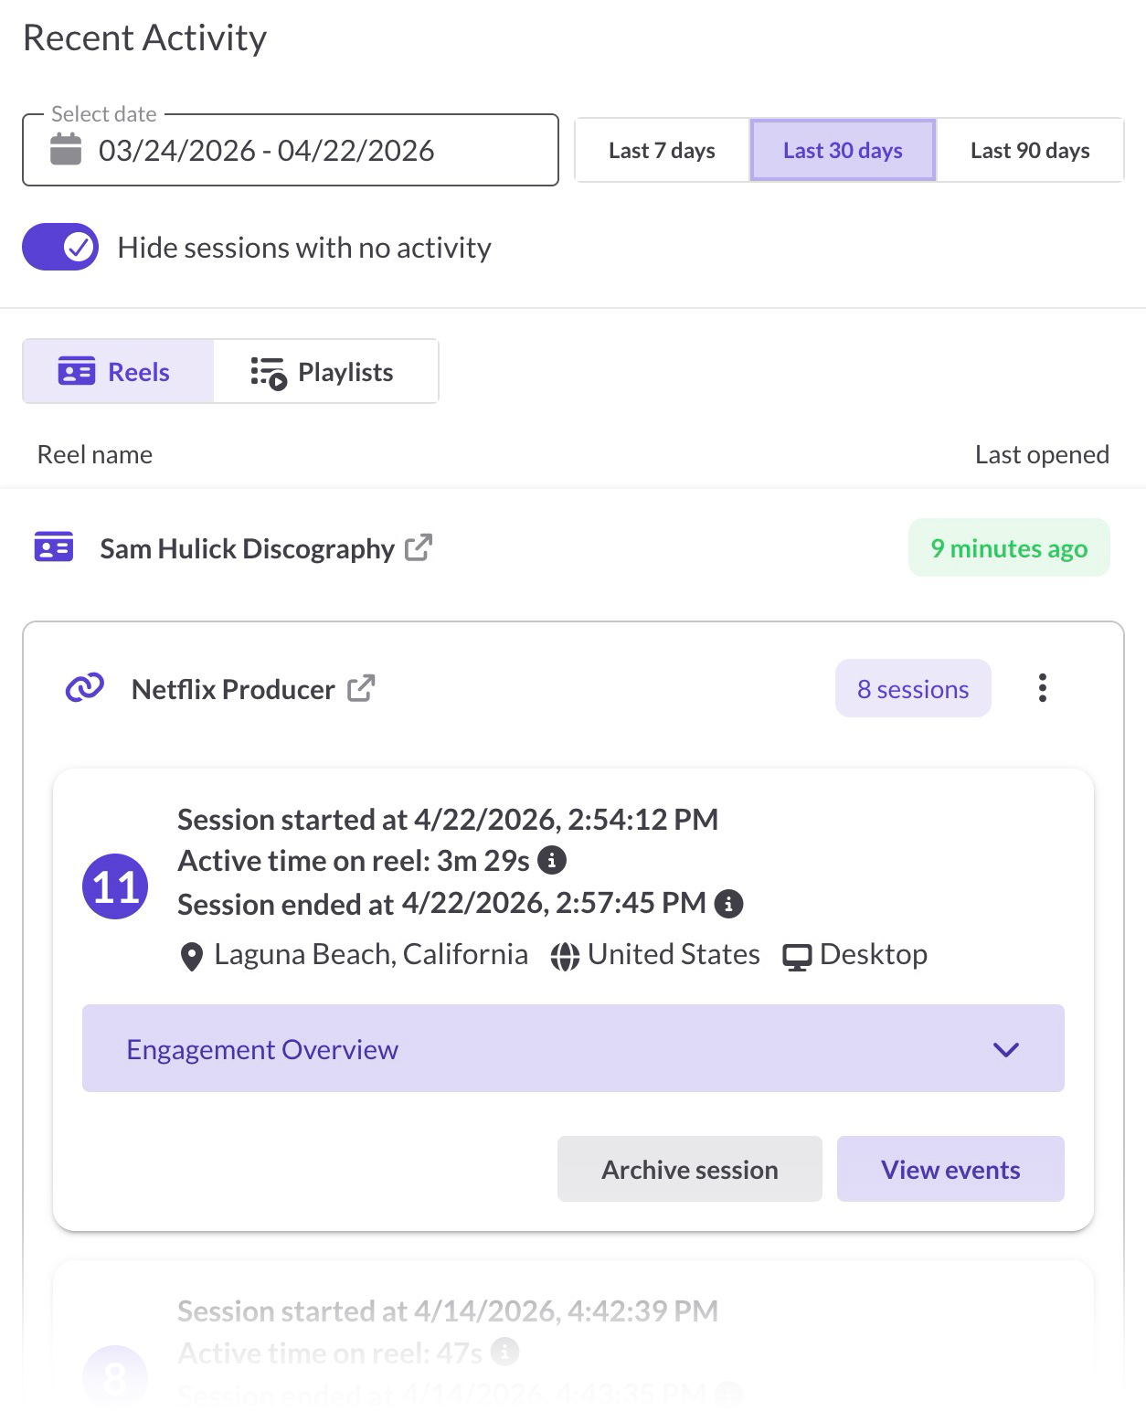1146x1422 pixels.
Task: Click the Archive session button
Action: click(x=690, y=1169)
